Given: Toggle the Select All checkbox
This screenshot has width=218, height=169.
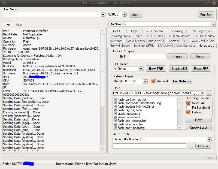Looking at the screenshot, I should point(188,103).
